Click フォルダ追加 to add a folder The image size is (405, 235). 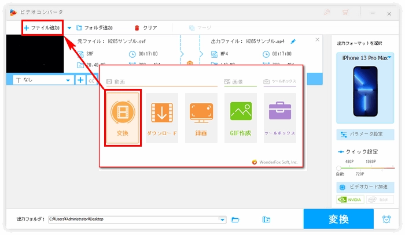[x=94, y=28]
